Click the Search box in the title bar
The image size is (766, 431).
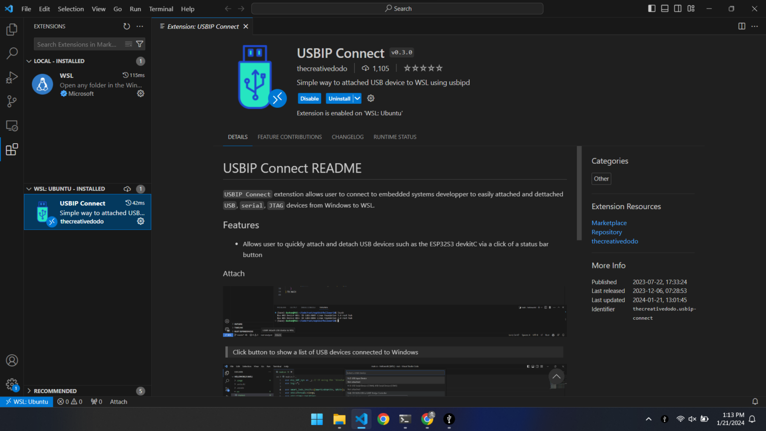click(x=396, y=8)
